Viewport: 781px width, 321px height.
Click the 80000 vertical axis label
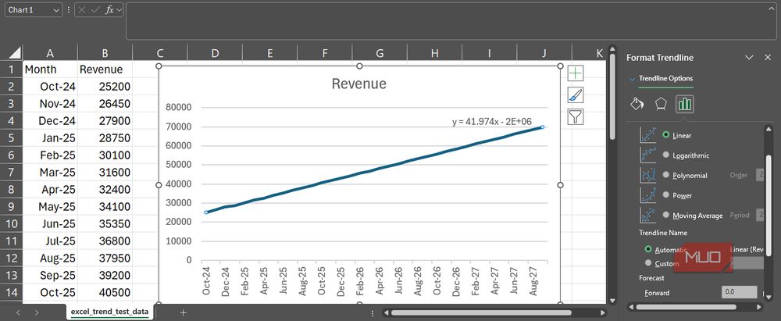tap(177, 107)
